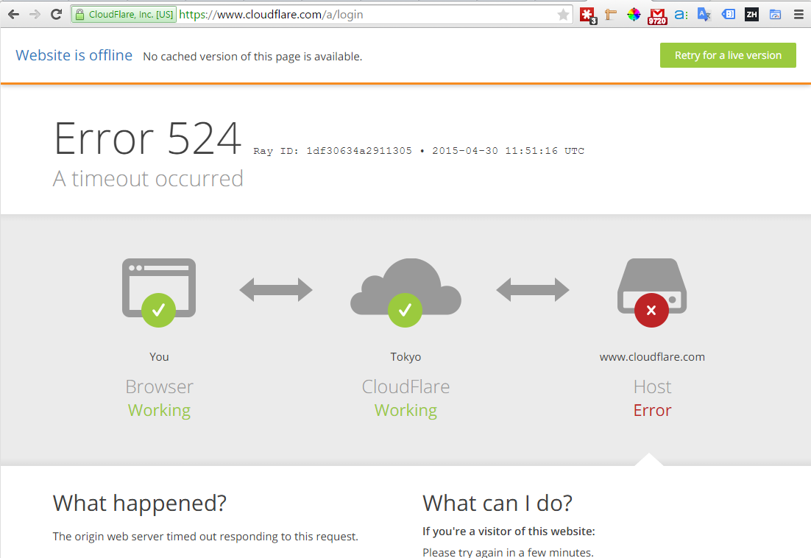811x558 pixels.
Task: Click the 'Working' status under CloudFlare
Action: 405,410
